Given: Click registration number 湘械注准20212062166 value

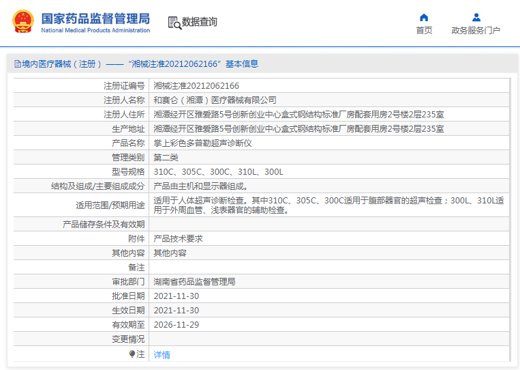Looking at the screenshot, I should coord(196,86).
